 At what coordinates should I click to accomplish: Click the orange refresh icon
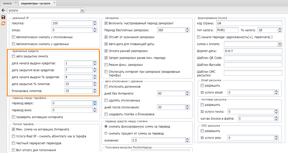[x=3, y=23]
